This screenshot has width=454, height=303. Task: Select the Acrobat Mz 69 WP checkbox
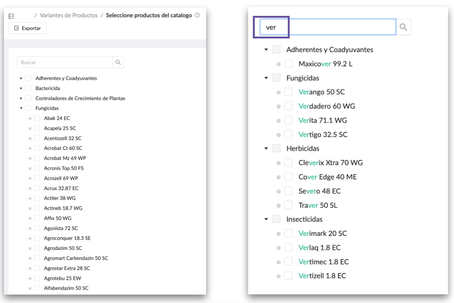click(x=37, y=158)
